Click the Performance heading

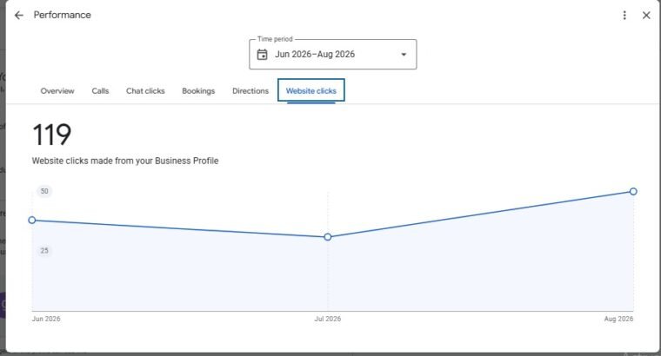(x=63, y=15)
